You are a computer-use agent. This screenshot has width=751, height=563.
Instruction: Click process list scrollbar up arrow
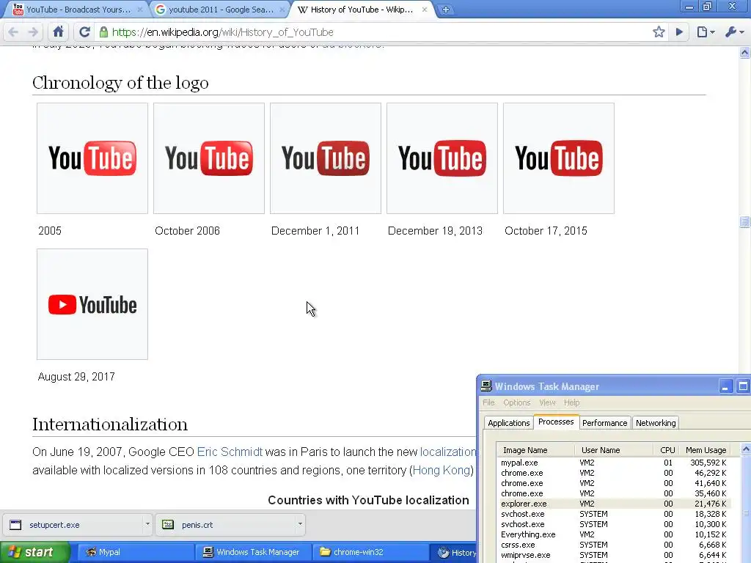(x=746, y=449)
